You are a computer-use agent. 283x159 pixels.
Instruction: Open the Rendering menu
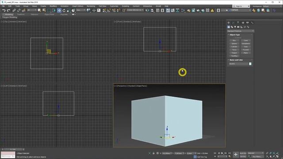91,6
